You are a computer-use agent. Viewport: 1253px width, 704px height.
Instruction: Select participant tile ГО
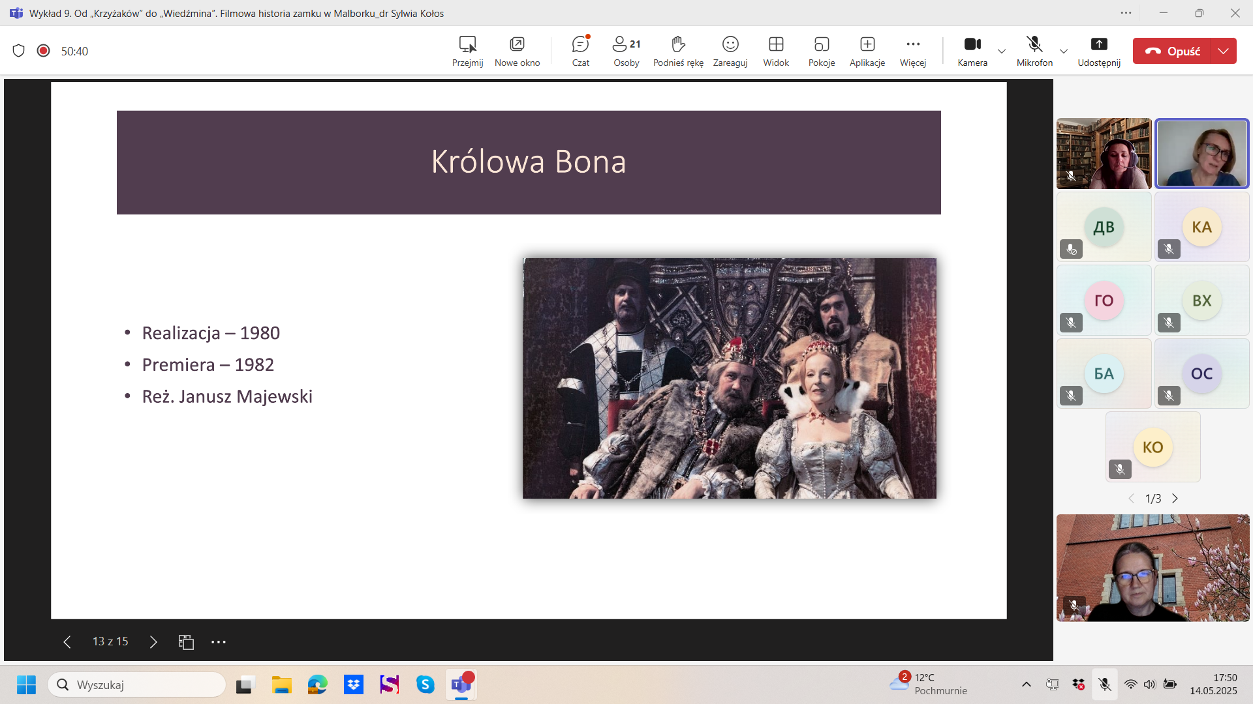(1104, 301)
